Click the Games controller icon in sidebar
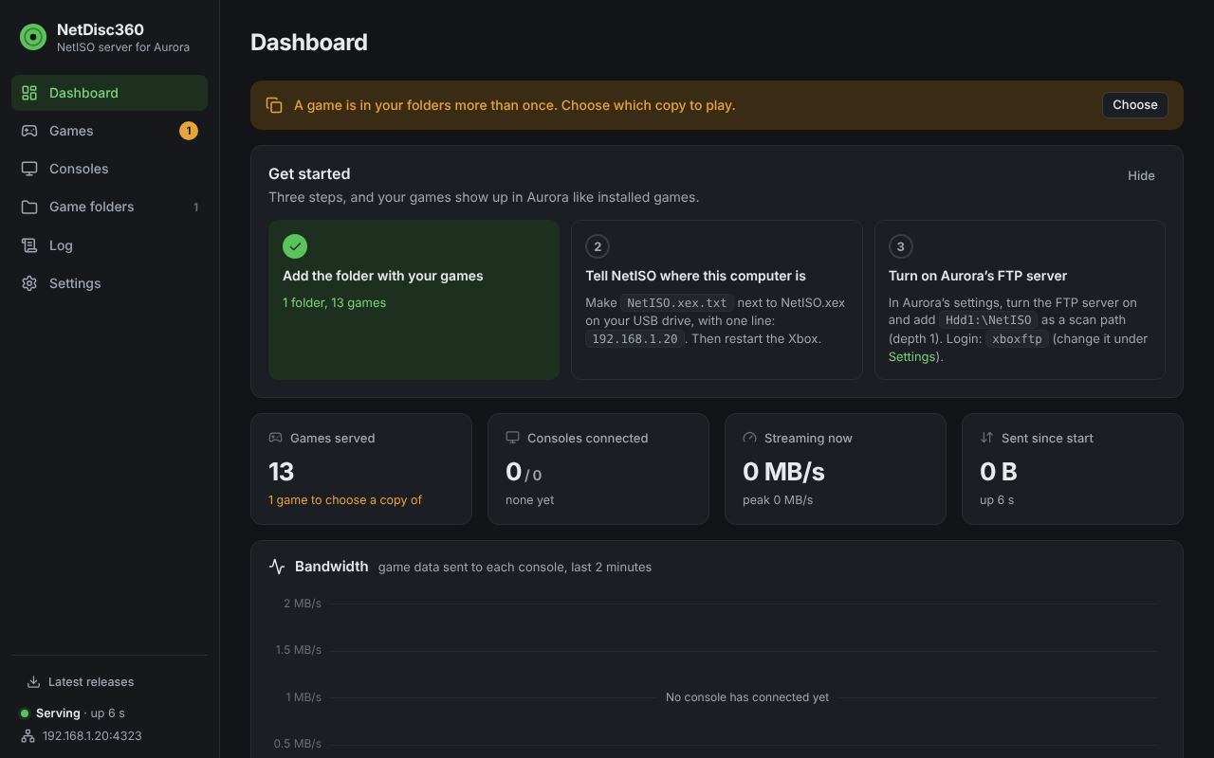 tap(29, 131)
